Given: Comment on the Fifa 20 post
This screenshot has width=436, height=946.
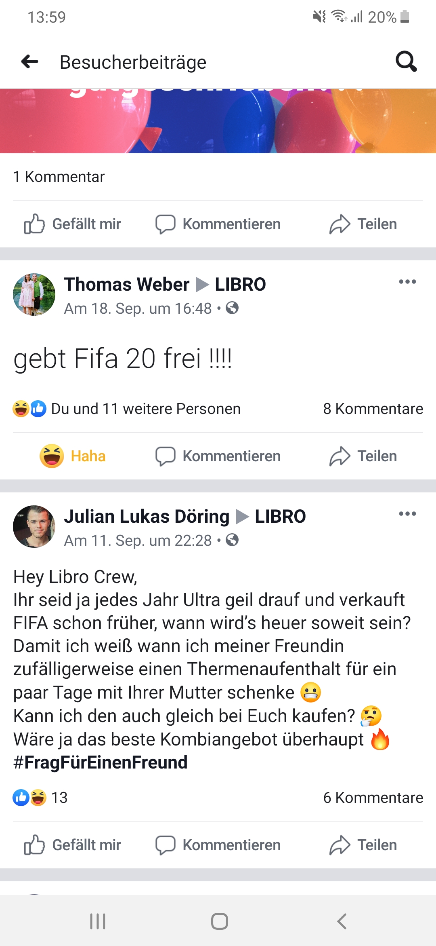Looking at the screenshot, I should [218, 456].
